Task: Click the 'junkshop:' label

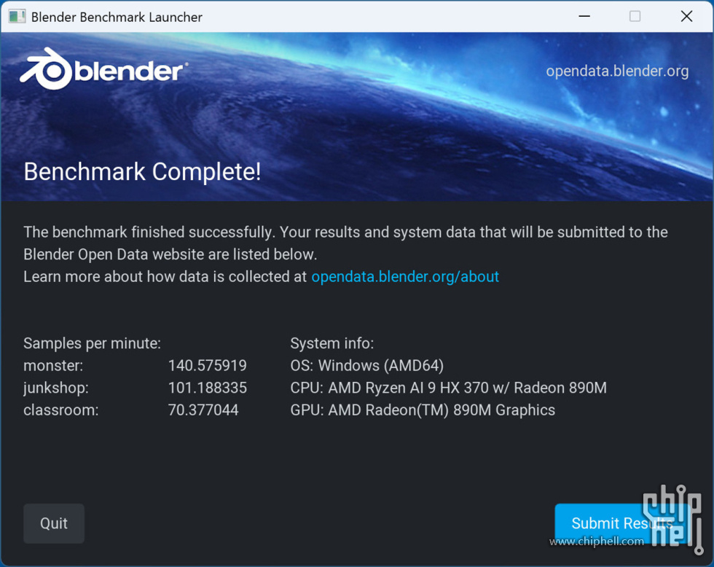Action: [x=56, y=388]
